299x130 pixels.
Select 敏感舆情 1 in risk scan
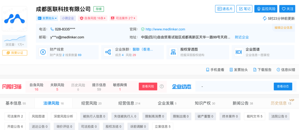click(120, 87)
